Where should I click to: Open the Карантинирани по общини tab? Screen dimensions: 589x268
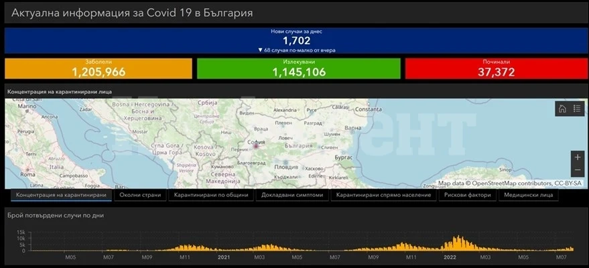point(211,195)
